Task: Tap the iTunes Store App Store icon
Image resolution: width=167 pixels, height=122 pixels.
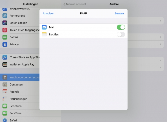Action: tap(5, 57)
